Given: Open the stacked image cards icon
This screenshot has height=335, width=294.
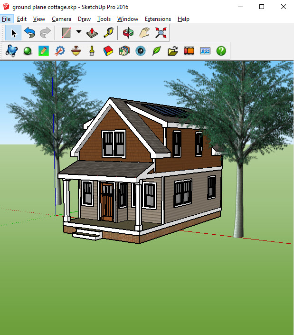Looking at the screenshot, I should pos(124,51).
